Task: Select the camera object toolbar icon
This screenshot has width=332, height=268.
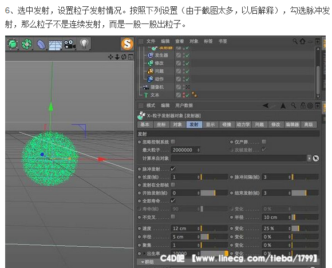Action: click(x=70, y=44)
